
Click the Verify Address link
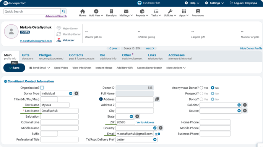145,122
